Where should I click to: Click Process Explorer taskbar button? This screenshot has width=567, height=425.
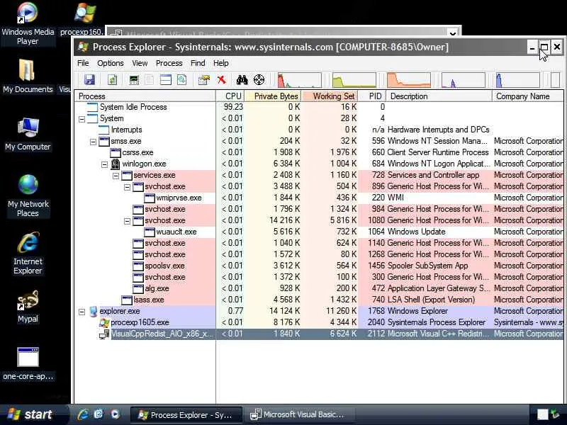[x=186, y=414]
